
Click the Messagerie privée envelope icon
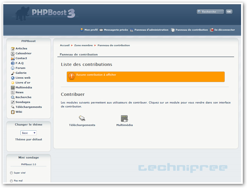pos(101,30)
